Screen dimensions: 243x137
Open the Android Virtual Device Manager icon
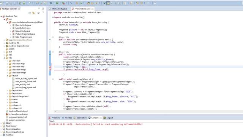24,3
